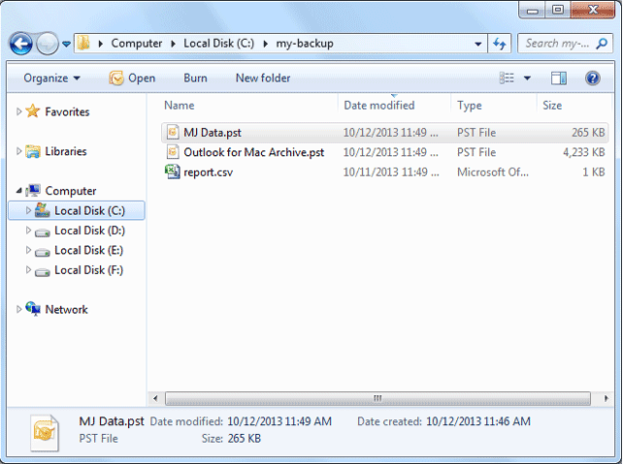Click the Local Disk (E:) drive icon
The width and height of the screenshot is (623, 464).
point(42,252)
